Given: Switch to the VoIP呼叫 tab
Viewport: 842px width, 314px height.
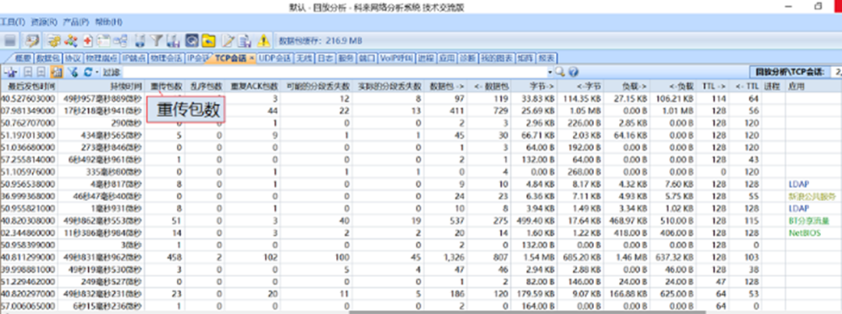Looking at the screenshot, I should [396, 58].
